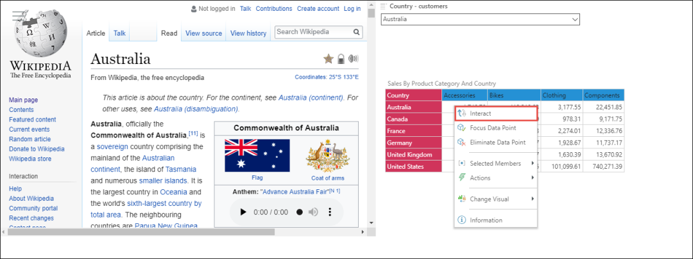Play the Advance Australia Fair anthem
This screenshot has height=259, width=693.
point(243,212)
